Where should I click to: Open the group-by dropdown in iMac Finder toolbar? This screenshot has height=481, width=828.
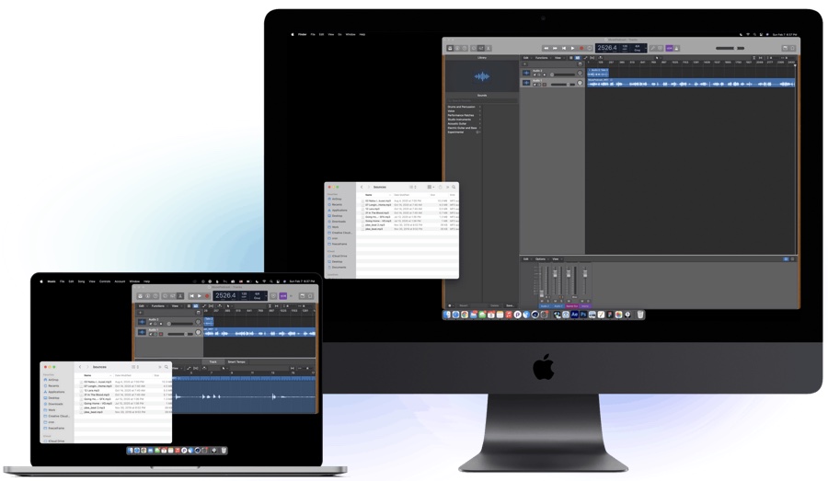[x=431, y=187]
